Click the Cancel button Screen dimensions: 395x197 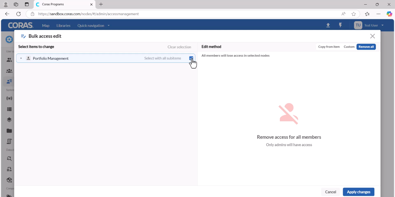tap(331, 192)
